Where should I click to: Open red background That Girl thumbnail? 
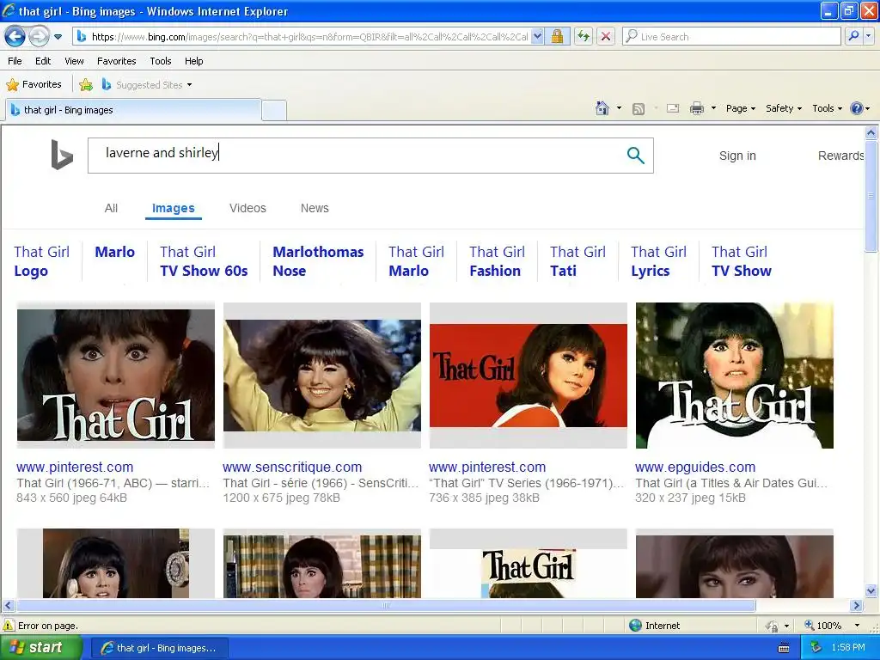(529, 376)
